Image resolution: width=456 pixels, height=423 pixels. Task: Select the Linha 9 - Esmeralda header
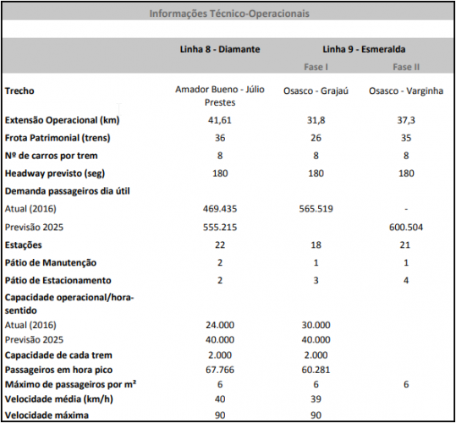tap(364, 49)
